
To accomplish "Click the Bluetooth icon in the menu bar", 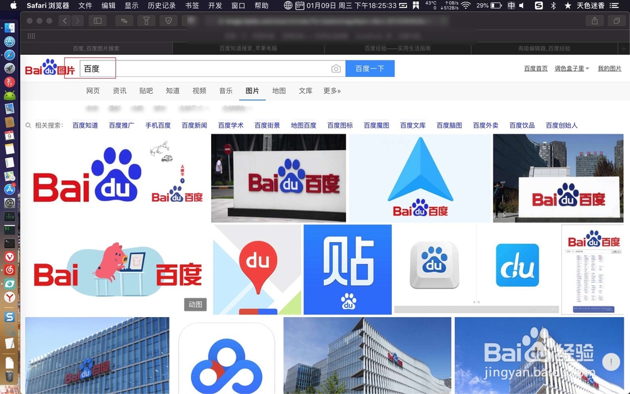I will click(553, 5).
